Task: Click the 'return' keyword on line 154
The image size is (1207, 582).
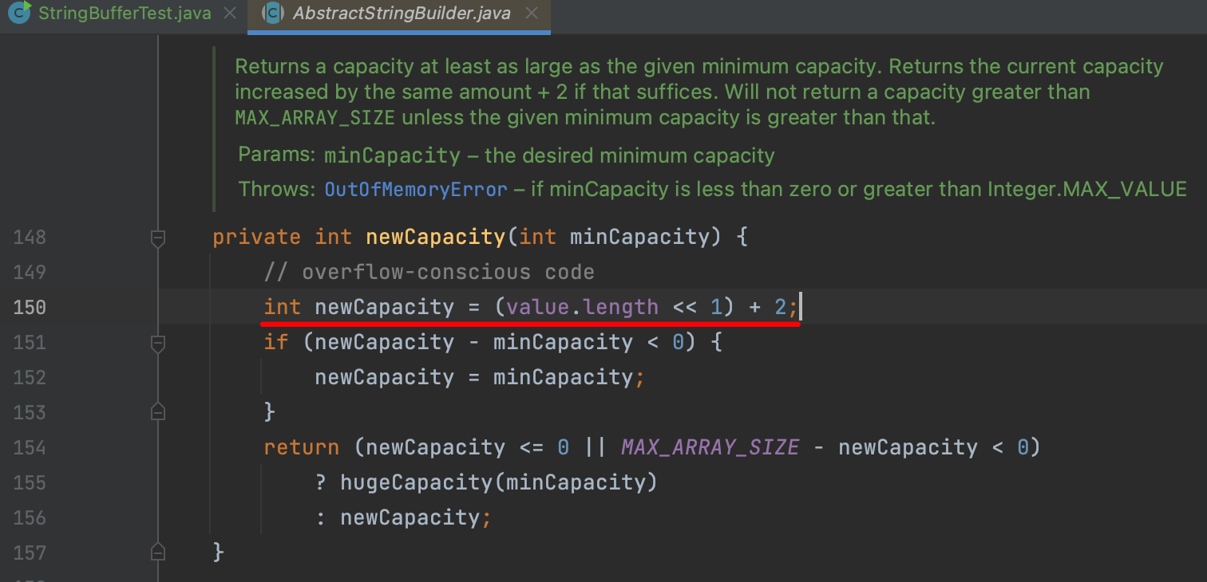Action: [x=302, y=448]
